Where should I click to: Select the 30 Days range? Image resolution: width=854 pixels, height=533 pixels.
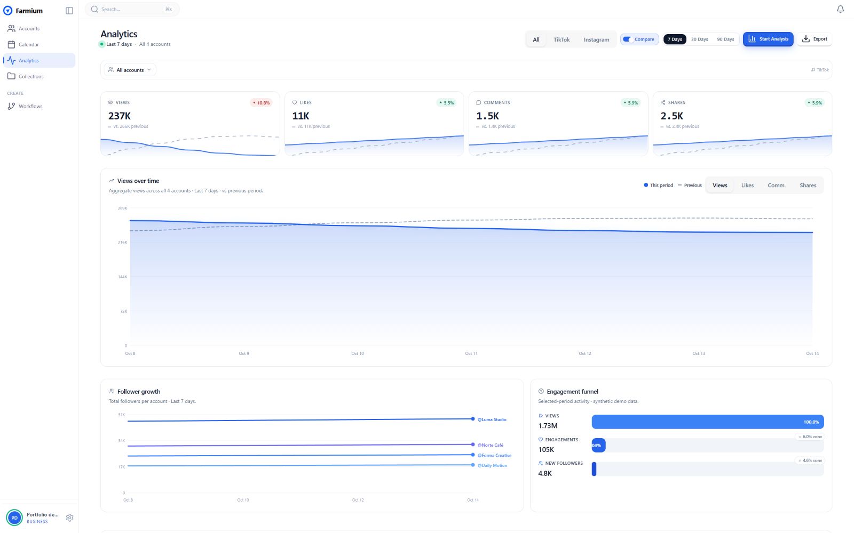[699, 39]
